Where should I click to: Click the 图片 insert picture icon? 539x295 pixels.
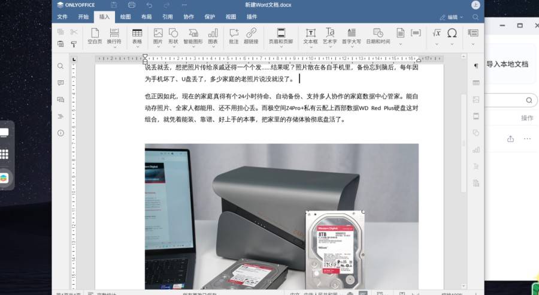(x=158, y=36)
